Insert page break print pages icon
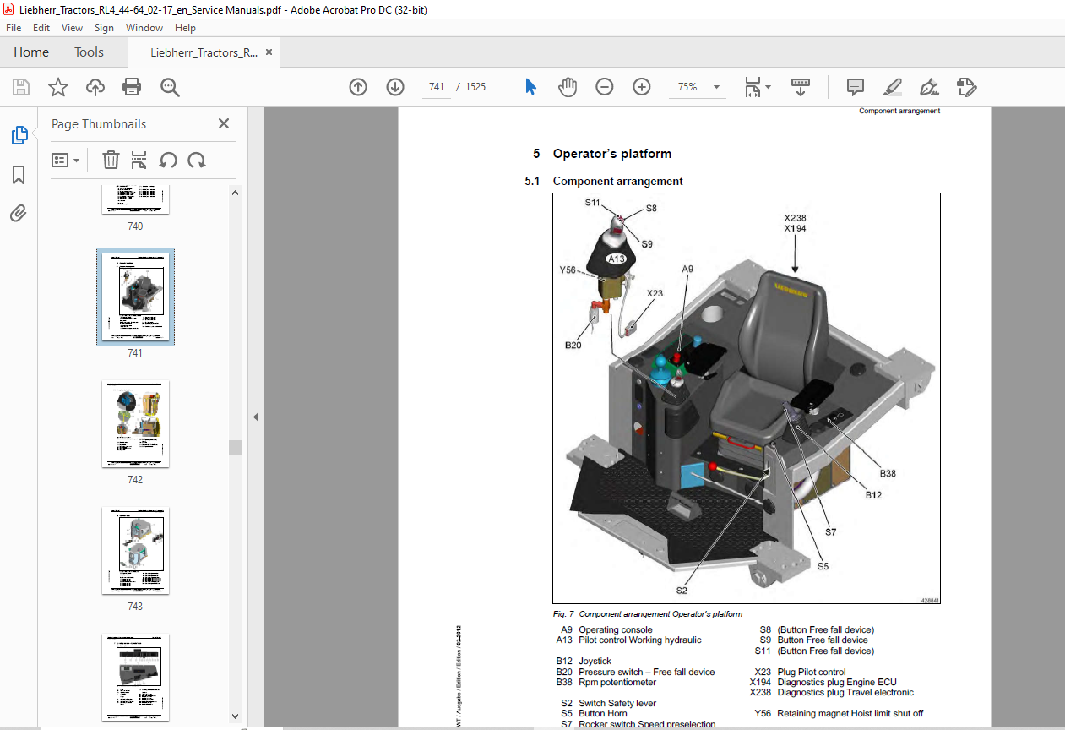Screen dimensions: 1065x730 tap(139, 160)
